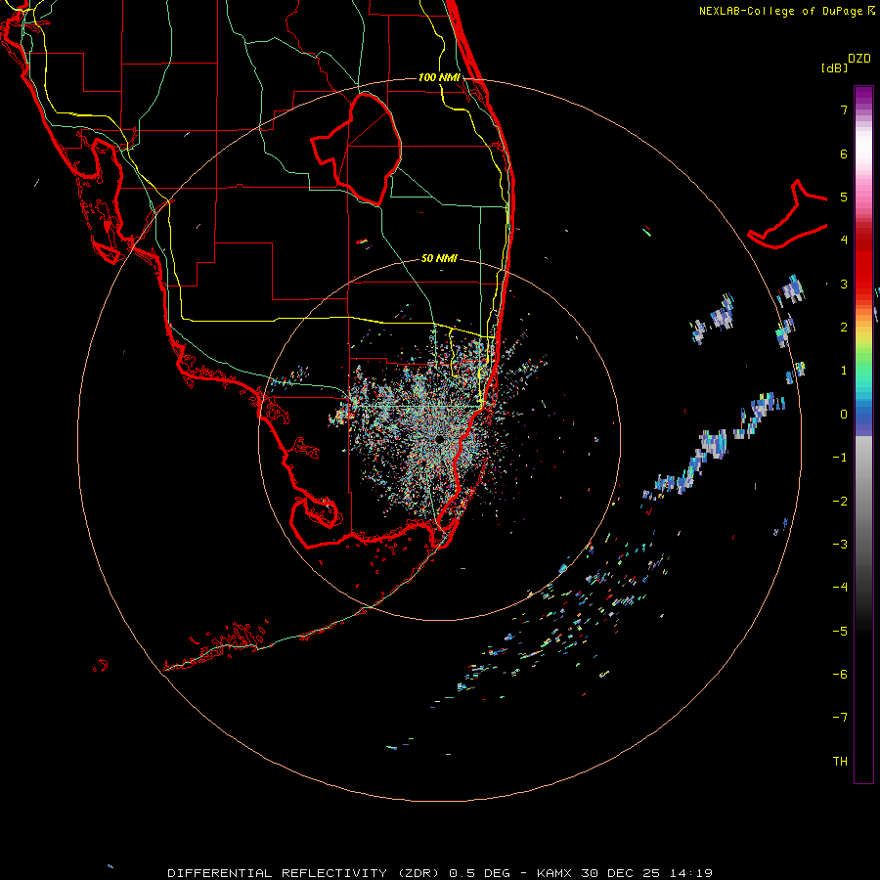Image resolution: width=880 pixels, height=880 pixels.
Task: Click the -4 value on color scale
Action: coord(840,588)
